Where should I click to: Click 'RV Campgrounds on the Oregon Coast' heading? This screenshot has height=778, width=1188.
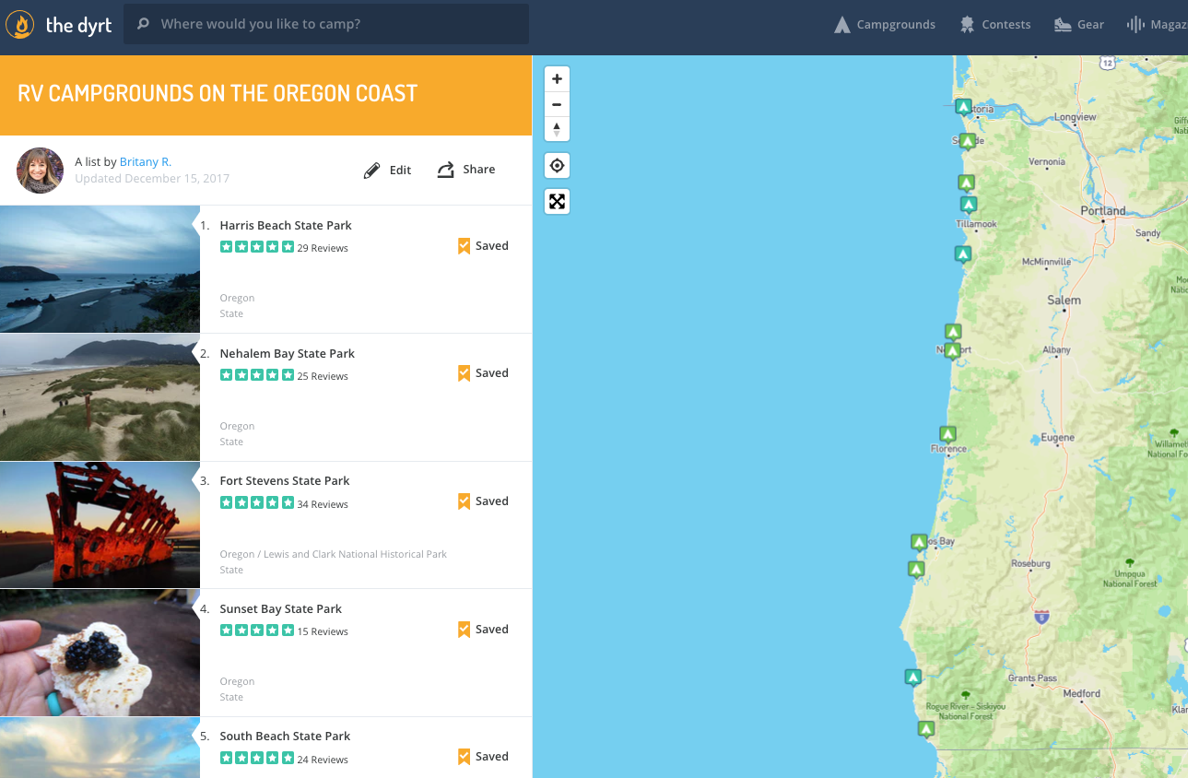218,93
